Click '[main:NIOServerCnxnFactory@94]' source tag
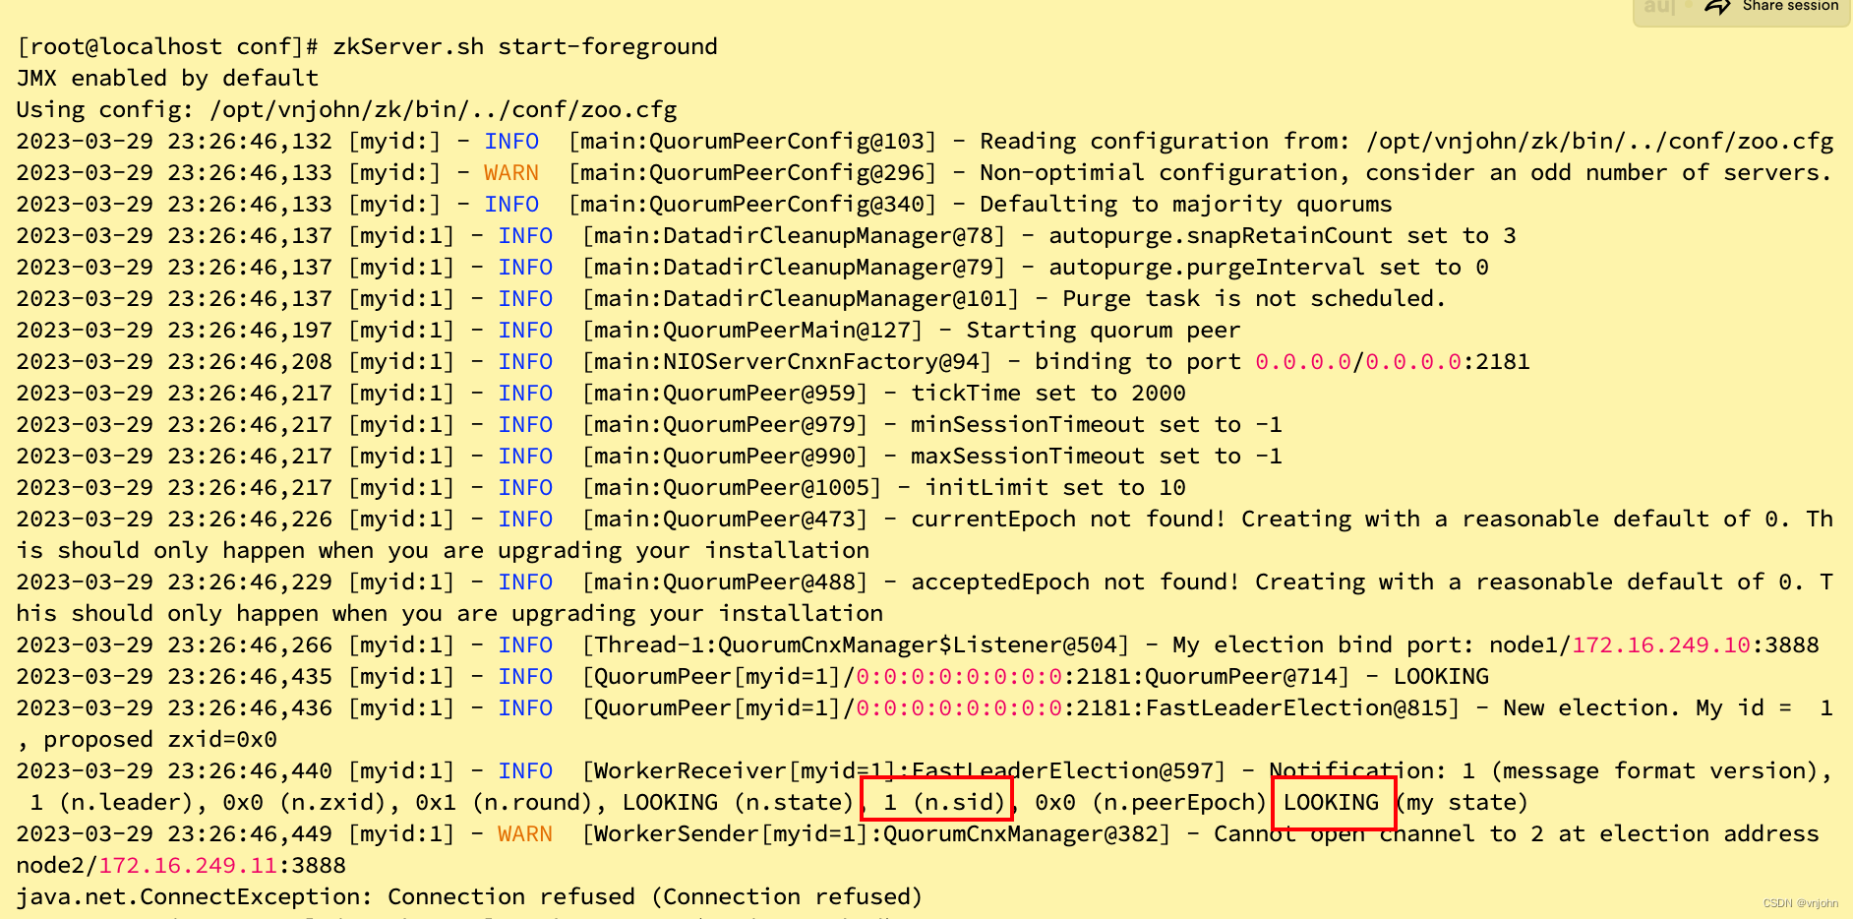1853x919 pixels. [x=787, y=361]
